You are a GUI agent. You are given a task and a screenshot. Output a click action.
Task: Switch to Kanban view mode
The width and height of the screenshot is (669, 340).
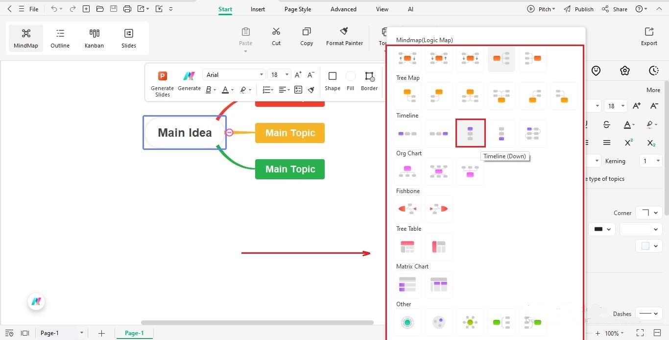(94, 38)
